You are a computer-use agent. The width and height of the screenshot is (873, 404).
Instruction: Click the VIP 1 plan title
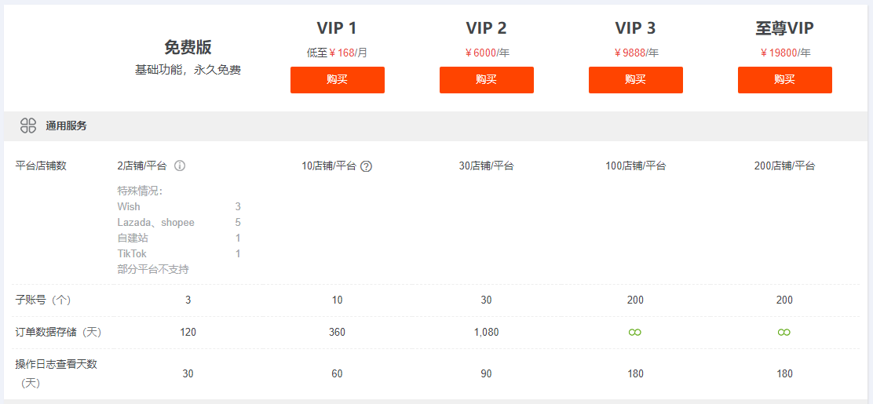(337, 28)
